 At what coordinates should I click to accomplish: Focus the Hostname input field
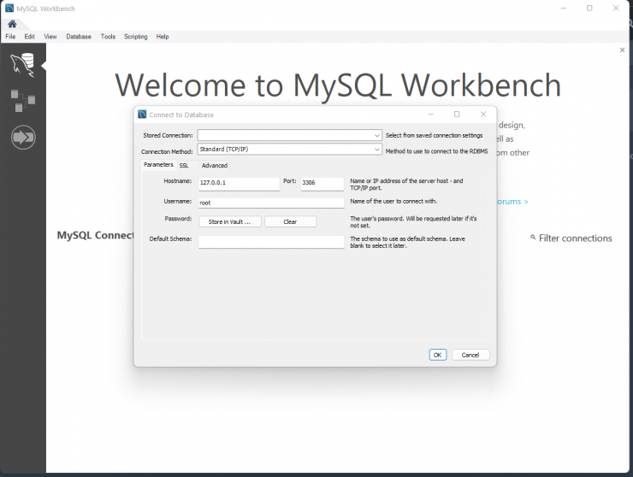click(239, 183)
